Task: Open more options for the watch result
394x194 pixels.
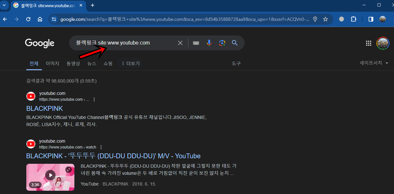Action: click(x=101, y=147)
